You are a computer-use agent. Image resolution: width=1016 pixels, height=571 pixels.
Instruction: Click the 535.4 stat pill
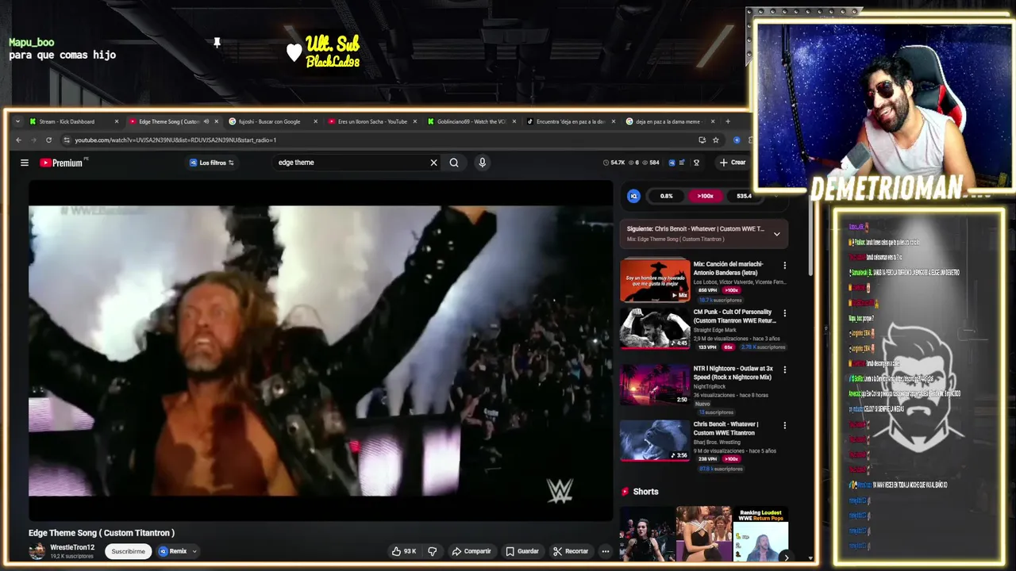(x=744, y=196)
